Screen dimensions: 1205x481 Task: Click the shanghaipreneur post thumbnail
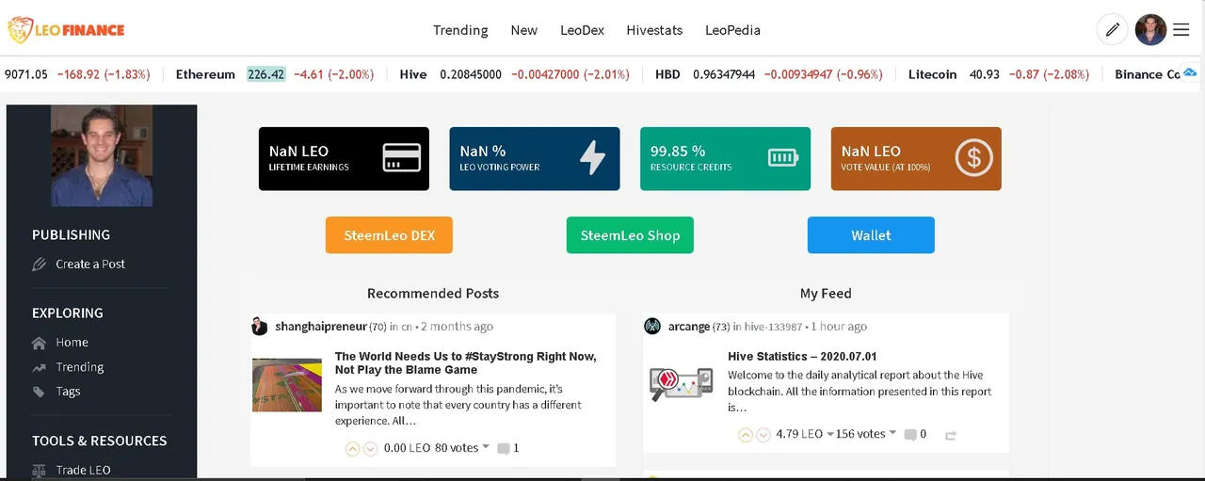click(287, 384)
